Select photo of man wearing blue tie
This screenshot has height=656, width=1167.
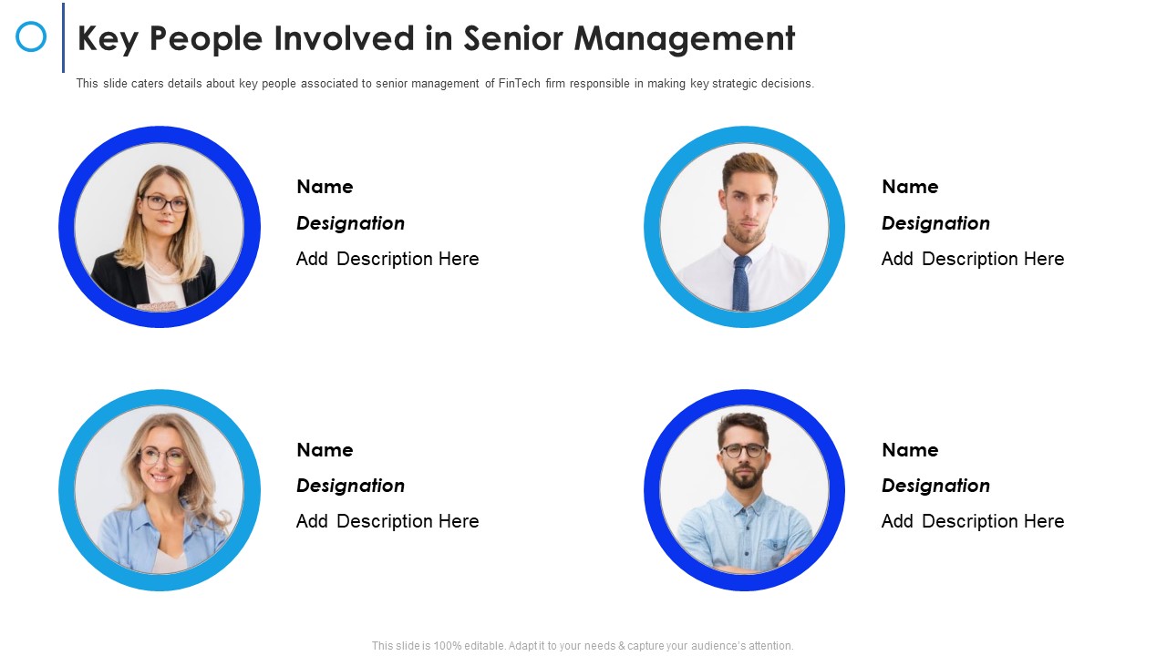click(x=744, y=227)
